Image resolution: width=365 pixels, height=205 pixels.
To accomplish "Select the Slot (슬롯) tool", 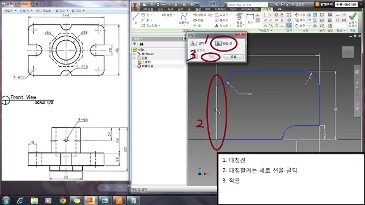I will pos(167,15).
